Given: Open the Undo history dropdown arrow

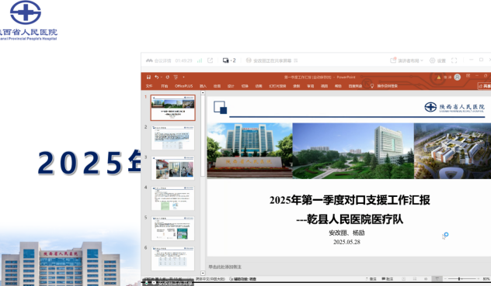Looking at the screenshot, I should (x=162, y=78).
